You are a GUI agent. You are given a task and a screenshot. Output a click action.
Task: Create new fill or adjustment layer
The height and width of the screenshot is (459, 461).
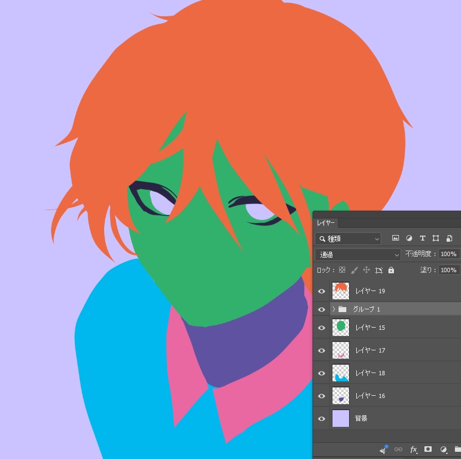pos(443,449)
